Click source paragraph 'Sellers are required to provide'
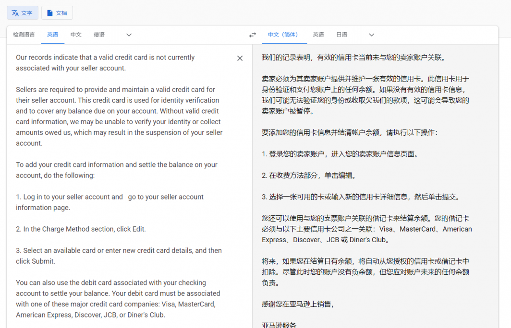Image resolution: width=511 pixels, height=328 pixels. click(x=119, y=116)
